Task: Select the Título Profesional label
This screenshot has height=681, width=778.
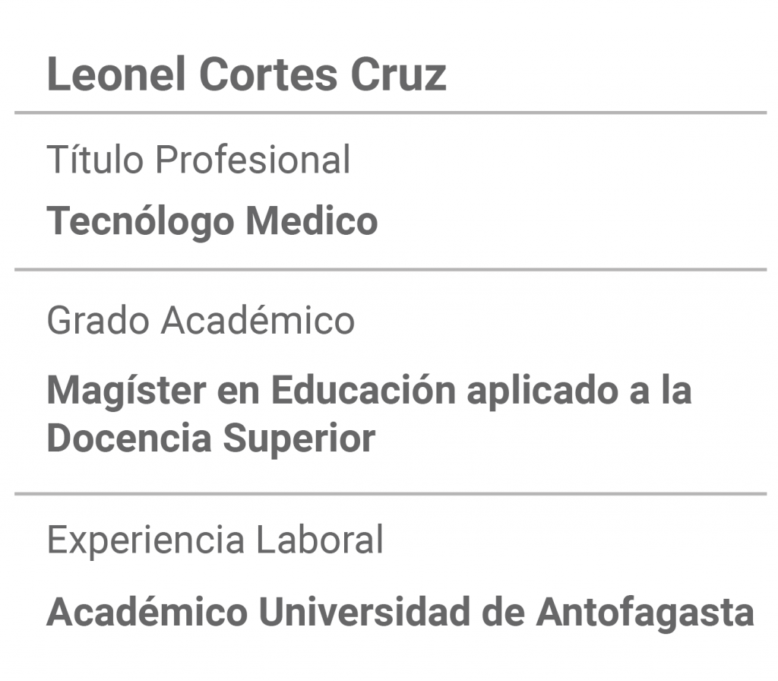Action: 198,160
